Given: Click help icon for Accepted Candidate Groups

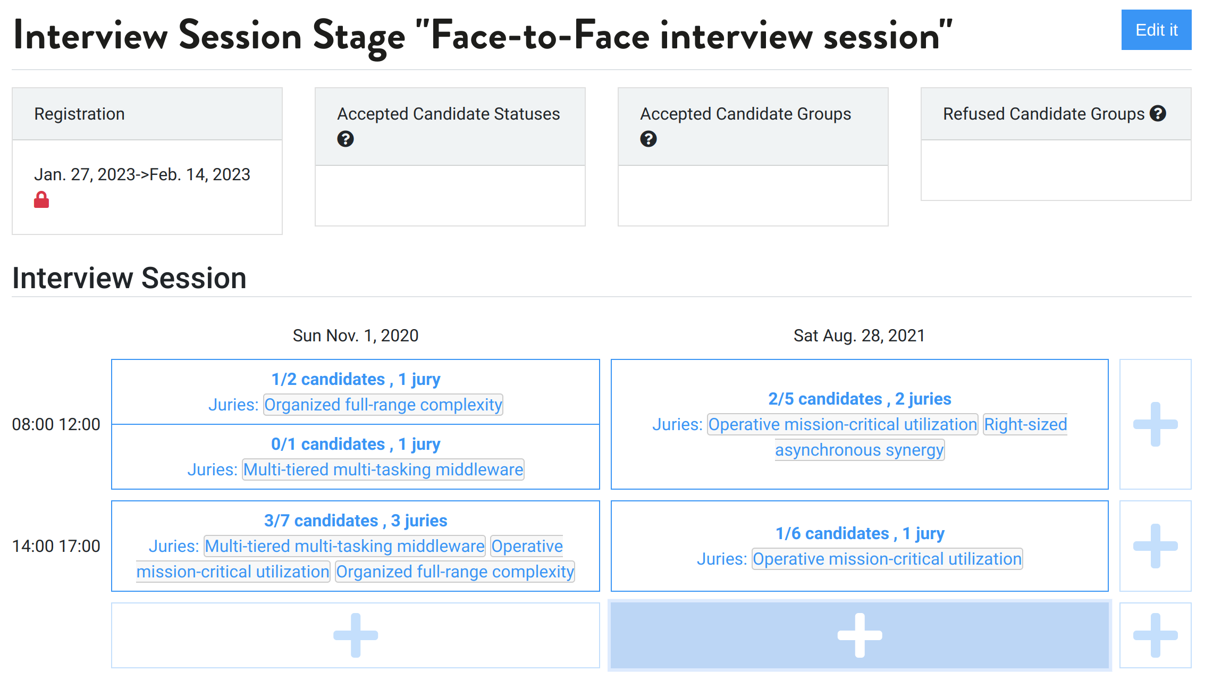Looking at the screenshot, I should coord(648,139).
